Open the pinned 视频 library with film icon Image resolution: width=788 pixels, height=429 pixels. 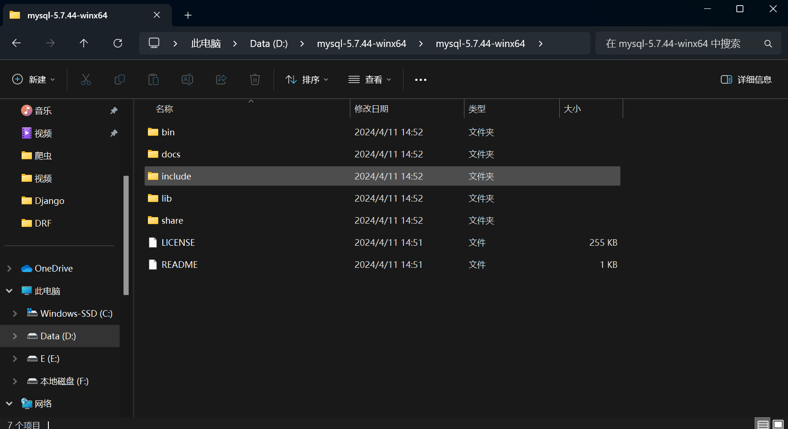[37, 133]
